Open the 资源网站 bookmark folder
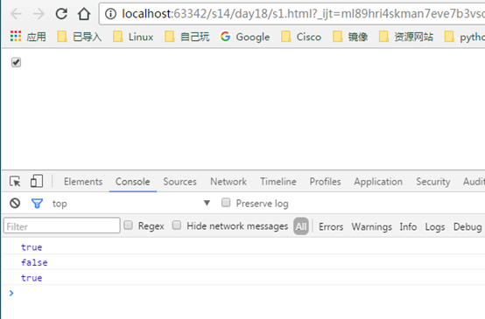Screen dimensions: 485x319 coord(406,37)
